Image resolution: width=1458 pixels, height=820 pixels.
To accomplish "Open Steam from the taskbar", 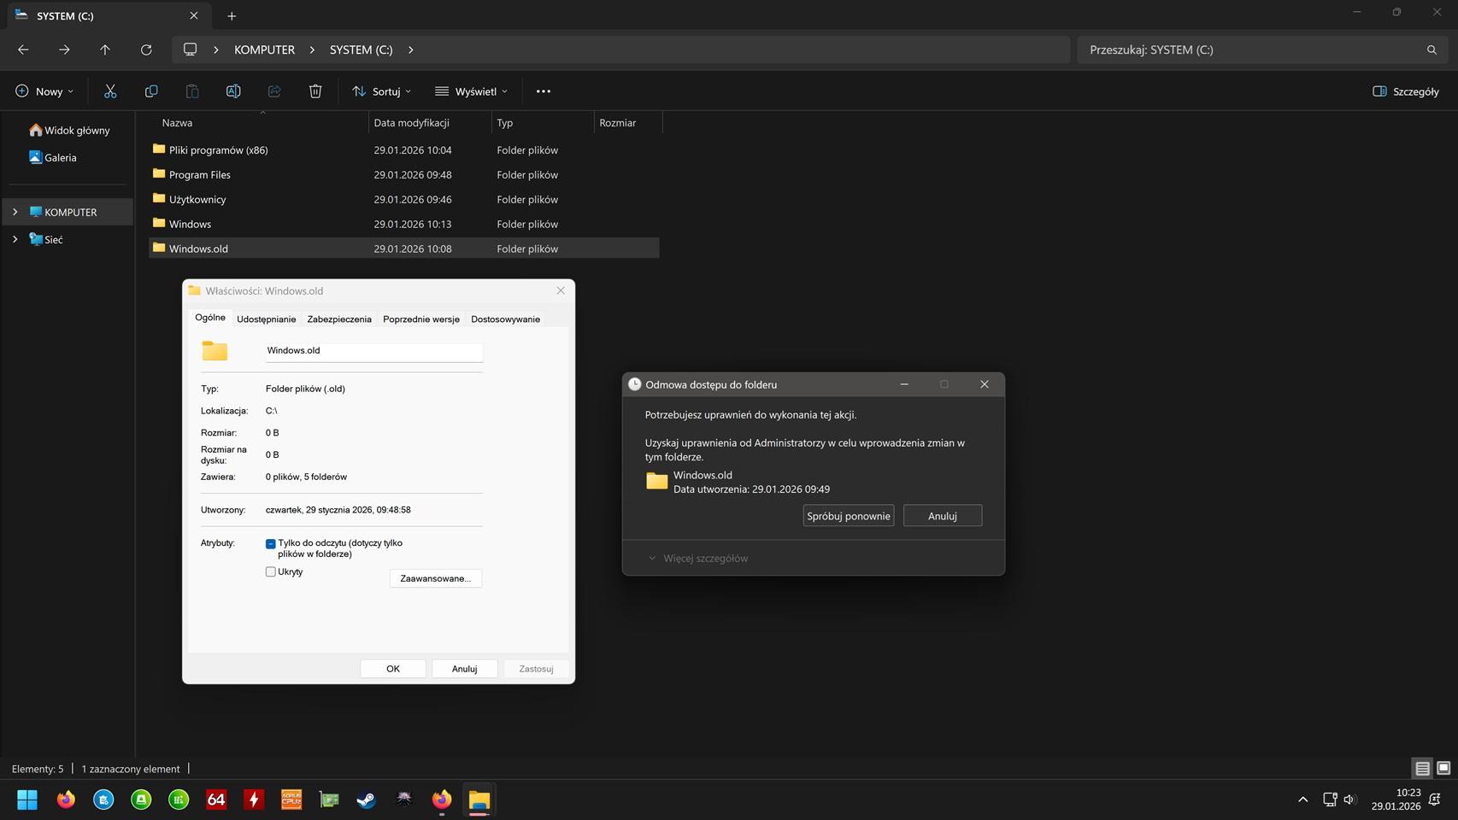I will click(x=366, y=799).
